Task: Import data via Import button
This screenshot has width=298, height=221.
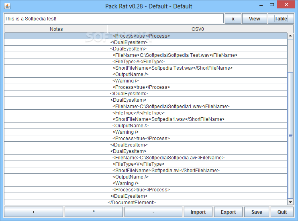Action: (198, 212)
